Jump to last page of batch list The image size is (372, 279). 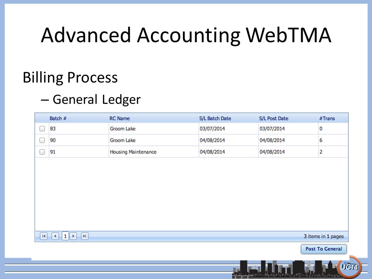pos(85,236)
